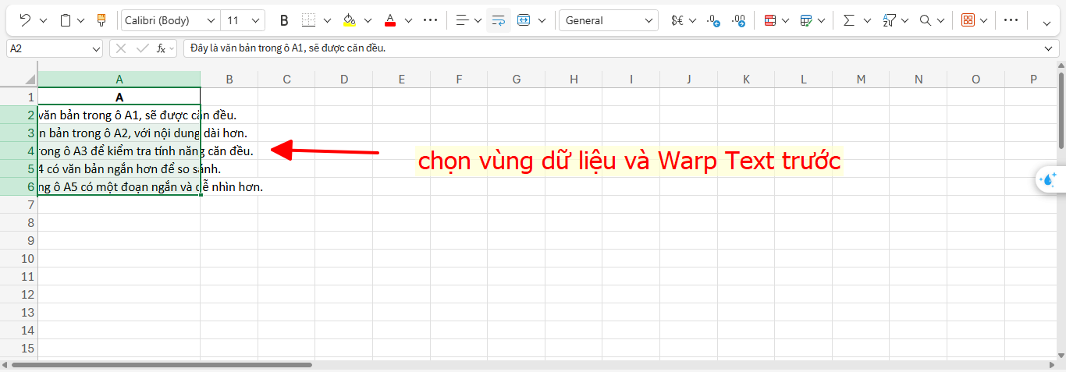The width and height of the screenshot is (1066, 372).
Task: Click cell text ending 'với nội dung dài hơn.'
Action: [x=143, y=133]
